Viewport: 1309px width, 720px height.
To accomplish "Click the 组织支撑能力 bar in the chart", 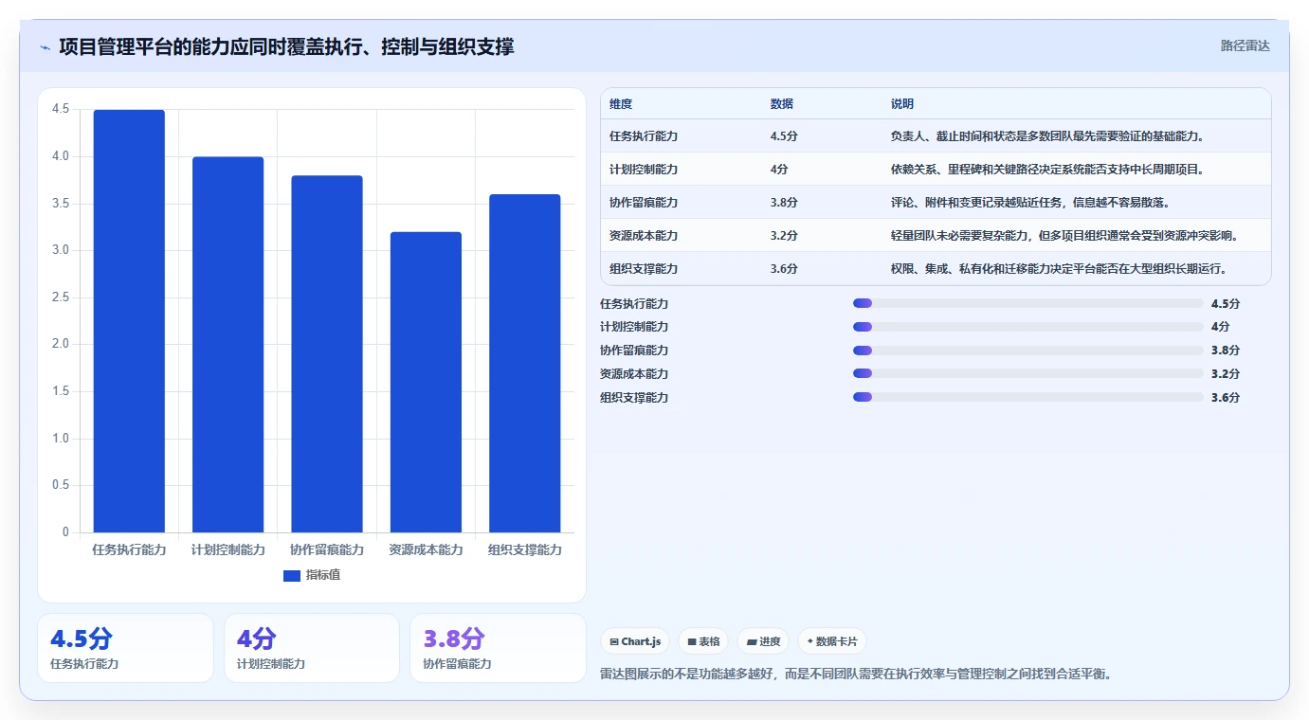I will tap(525, 364).
